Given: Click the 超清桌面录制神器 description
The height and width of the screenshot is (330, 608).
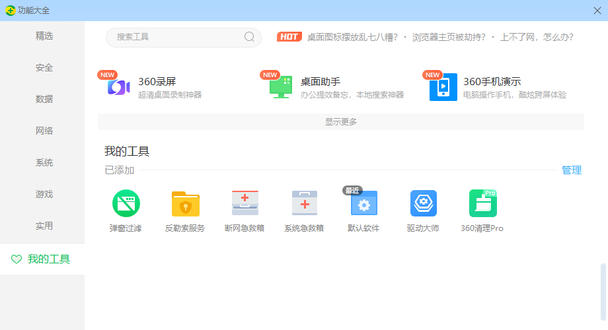Looking at the screenshot, I should 170,95.
